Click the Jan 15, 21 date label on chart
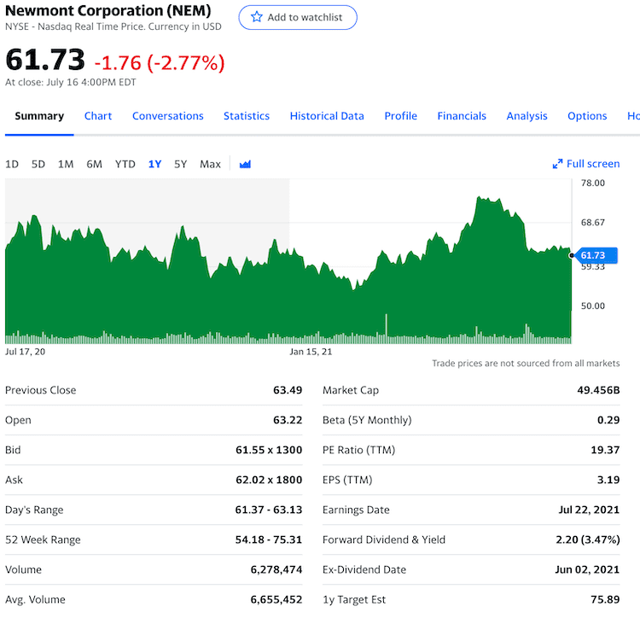 [x=311, y=352]
